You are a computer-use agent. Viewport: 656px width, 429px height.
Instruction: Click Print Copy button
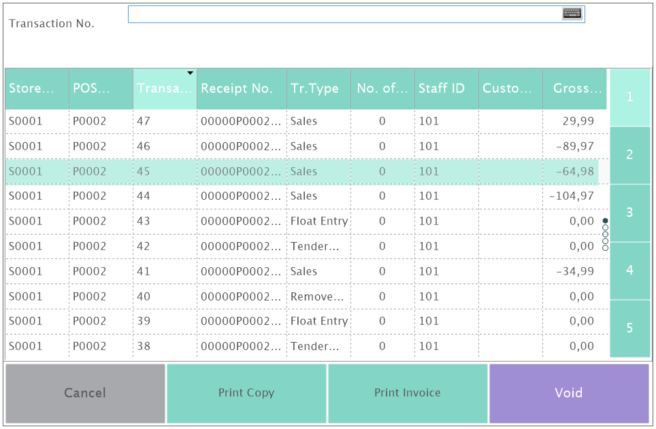(x=246, y=393)
